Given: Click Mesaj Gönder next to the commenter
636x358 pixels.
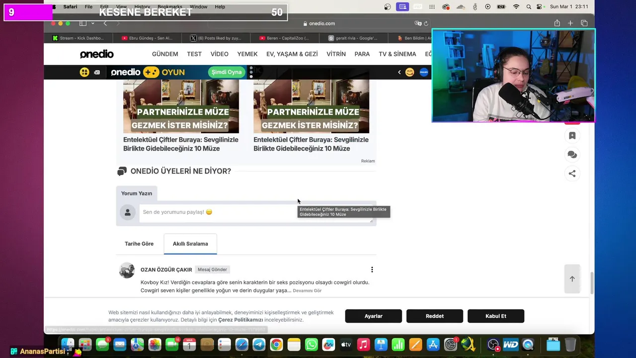Looking at the screenshot, I should (212, 269).
